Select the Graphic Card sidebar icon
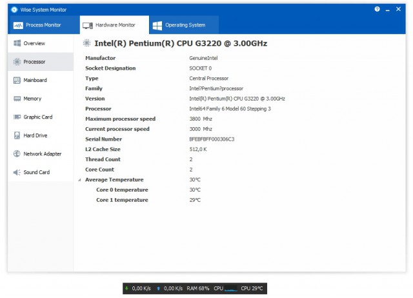Image resolution: width=413 pixels, height=298 pixels. 17,117
